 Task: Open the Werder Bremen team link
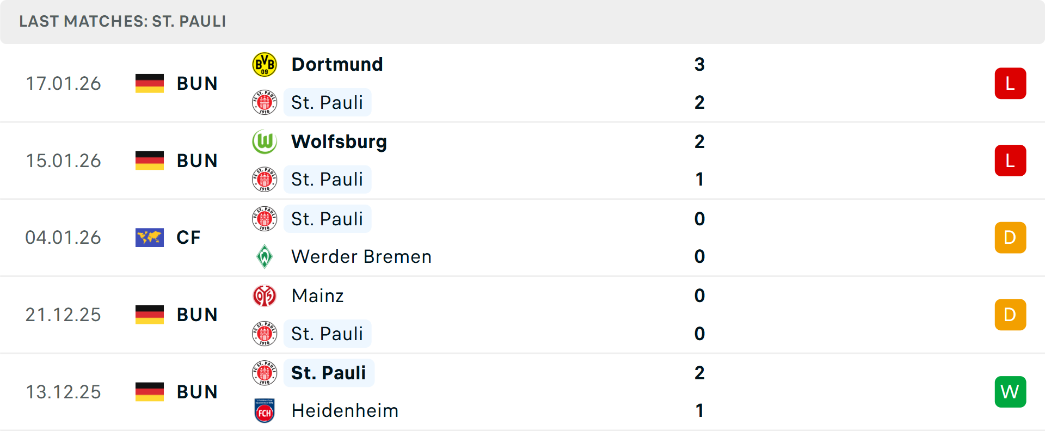click(361, 256)
